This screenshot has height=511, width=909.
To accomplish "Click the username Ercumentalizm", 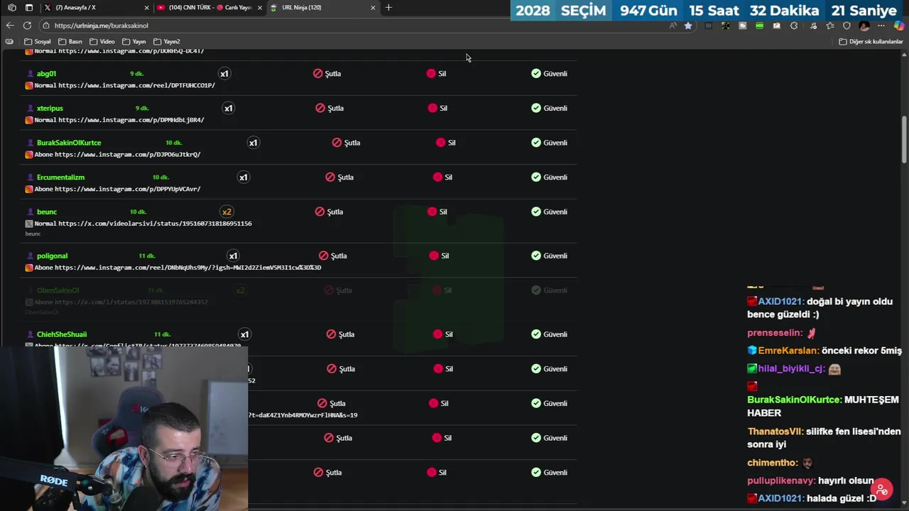I will tap(60, 177).
